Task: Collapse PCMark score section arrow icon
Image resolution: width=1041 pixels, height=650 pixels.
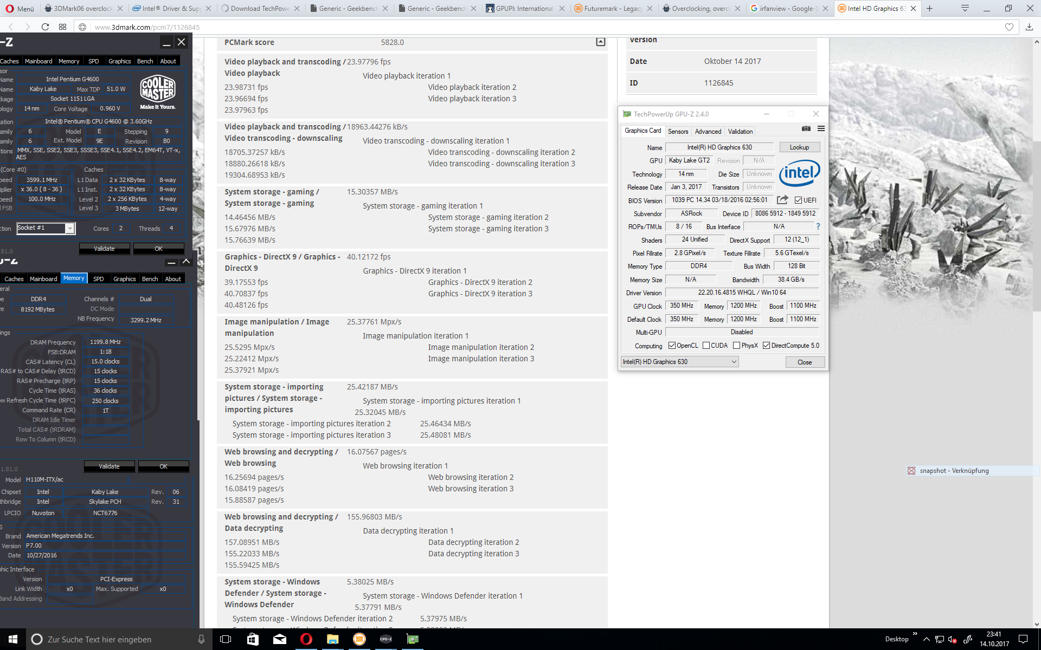Action: pyautogui.click(x=601, y=42)
